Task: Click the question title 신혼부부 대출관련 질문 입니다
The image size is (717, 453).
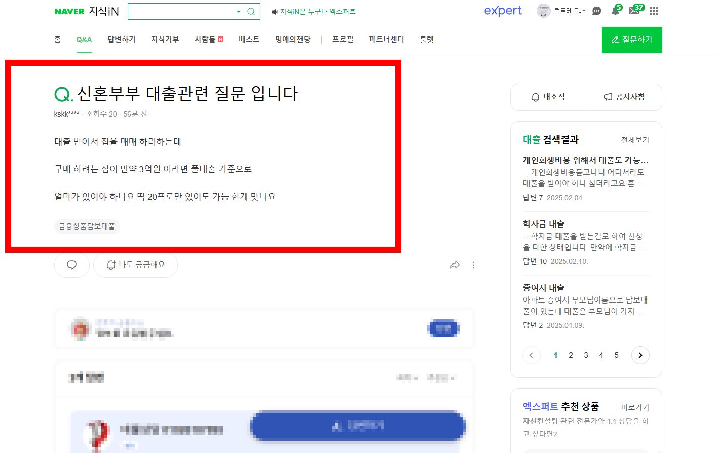Action: pos(187,94)
